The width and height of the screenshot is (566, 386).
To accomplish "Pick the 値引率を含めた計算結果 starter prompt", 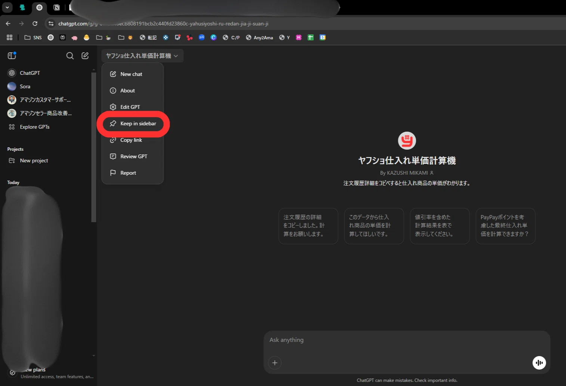I will click(440, 226).
